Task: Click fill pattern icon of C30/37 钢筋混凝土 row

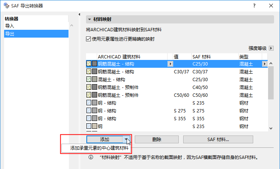Action: pyautogui.click(x=89, y=71)
